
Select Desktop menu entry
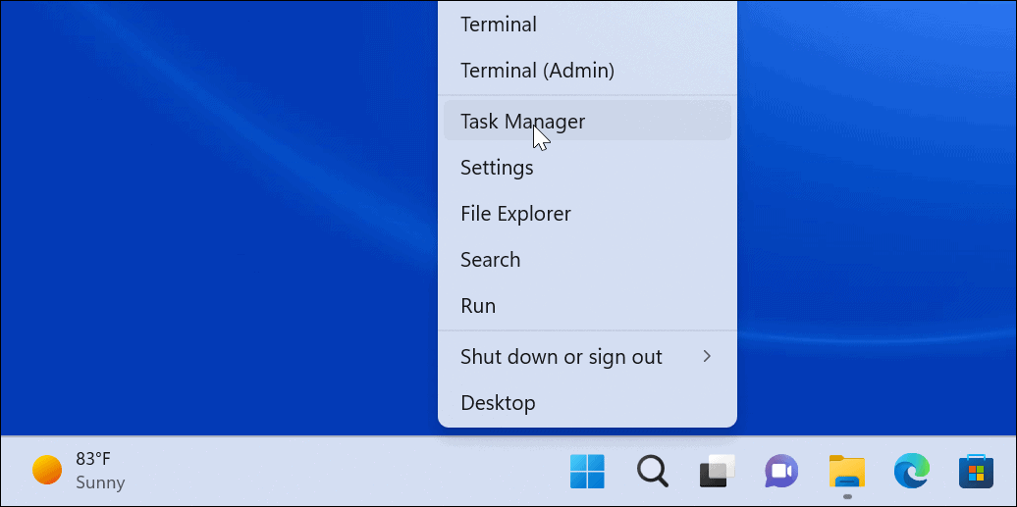pyautogui.click(x=587, y=403)
